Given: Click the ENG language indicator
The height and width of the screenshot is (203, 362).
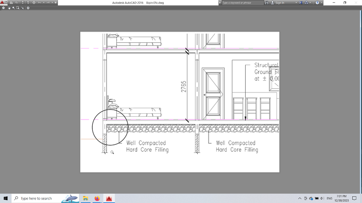Looking at the screenshot, I should tap(329, 198).
